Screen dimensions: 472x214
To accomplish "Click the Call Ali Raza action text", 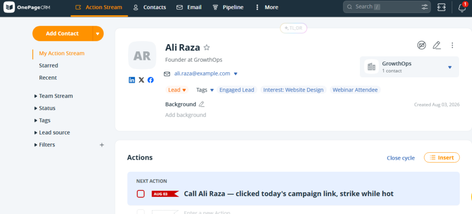I will tap(289, 194).
